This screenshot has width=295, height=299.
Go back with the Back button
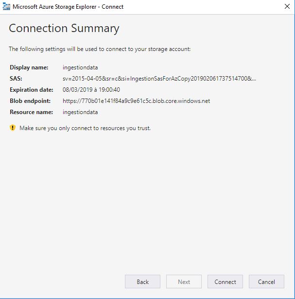click(x=142, y=282)
